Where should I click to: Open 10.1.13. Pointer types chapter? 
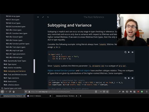tap(14, 40)
